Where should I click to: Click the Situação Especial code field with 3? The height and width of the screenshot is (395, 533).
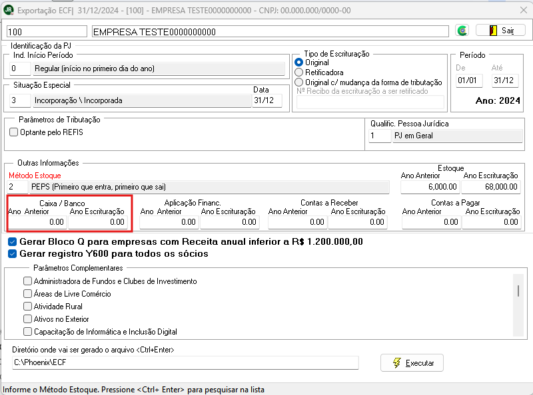tap(20, 100)
